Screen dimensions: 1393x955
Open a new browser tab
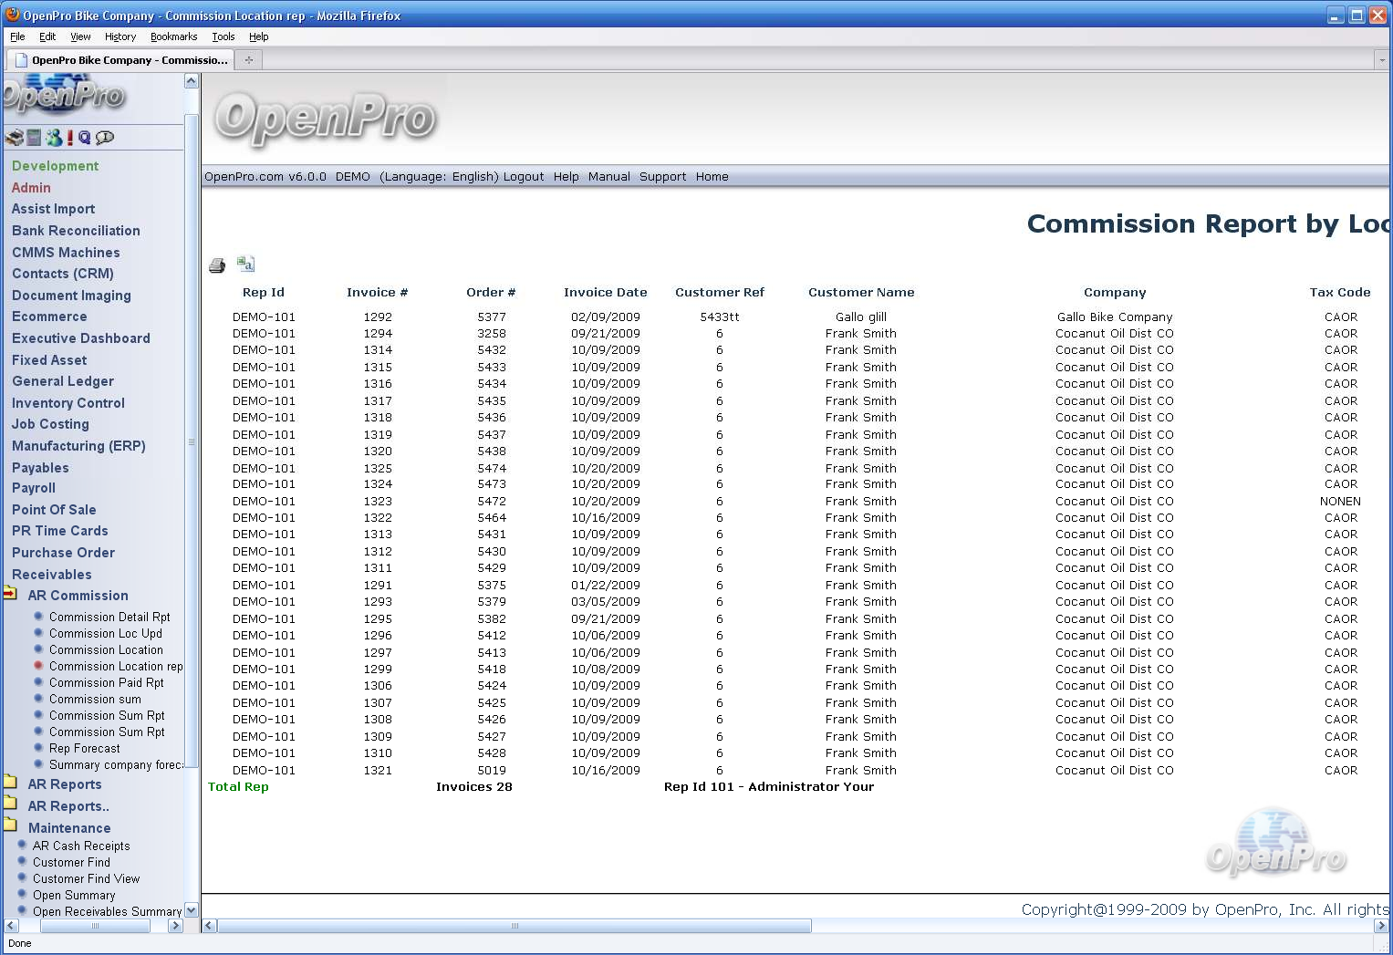click(x=248, y=60)
